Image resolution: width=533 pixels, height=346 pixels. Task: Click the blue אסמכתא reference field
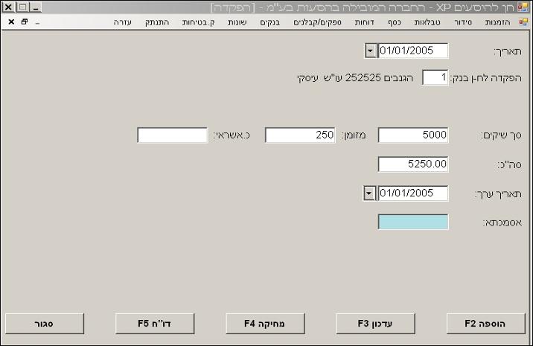tap(413, 222)
